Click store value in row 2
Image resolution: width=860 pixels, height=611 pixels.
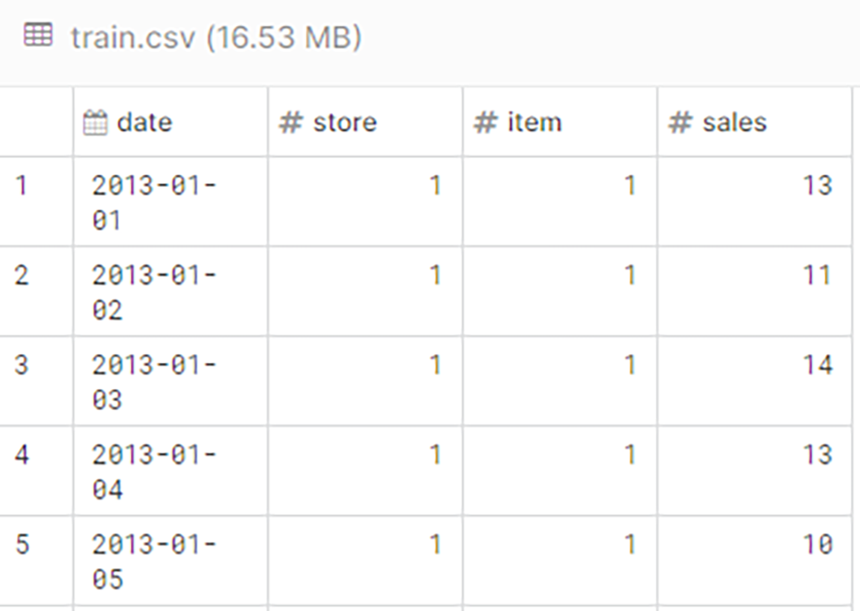pos(435,275)
